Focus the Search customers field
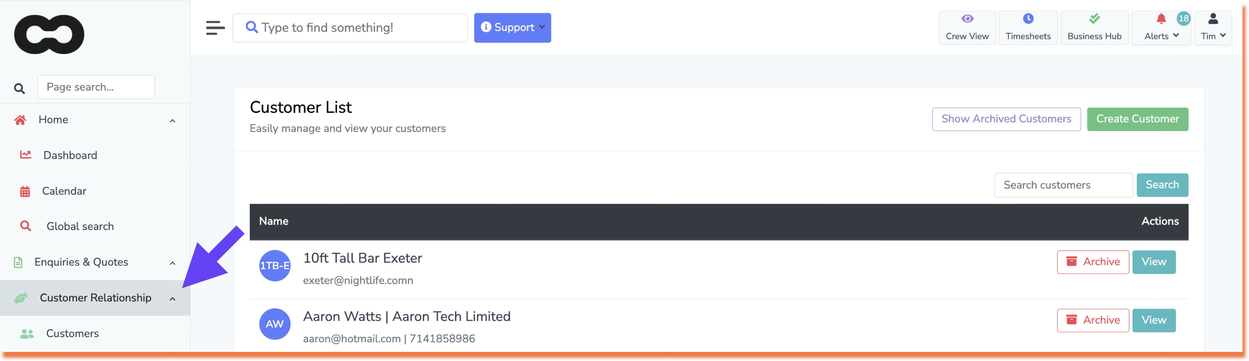This screenshot has width=1249, height=361. tap(1063, 185)
